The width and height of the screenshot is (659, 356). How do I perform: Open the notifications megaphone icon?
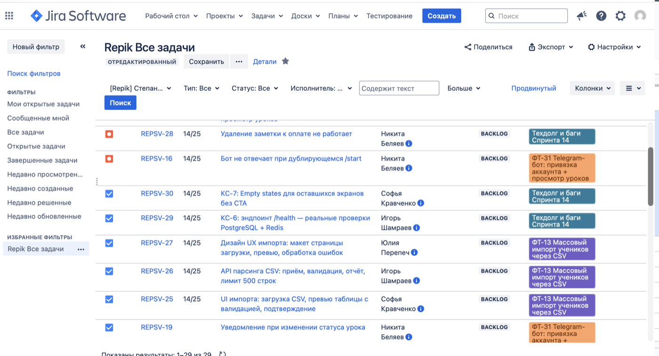pyautogui.click(x=582, y=16)
